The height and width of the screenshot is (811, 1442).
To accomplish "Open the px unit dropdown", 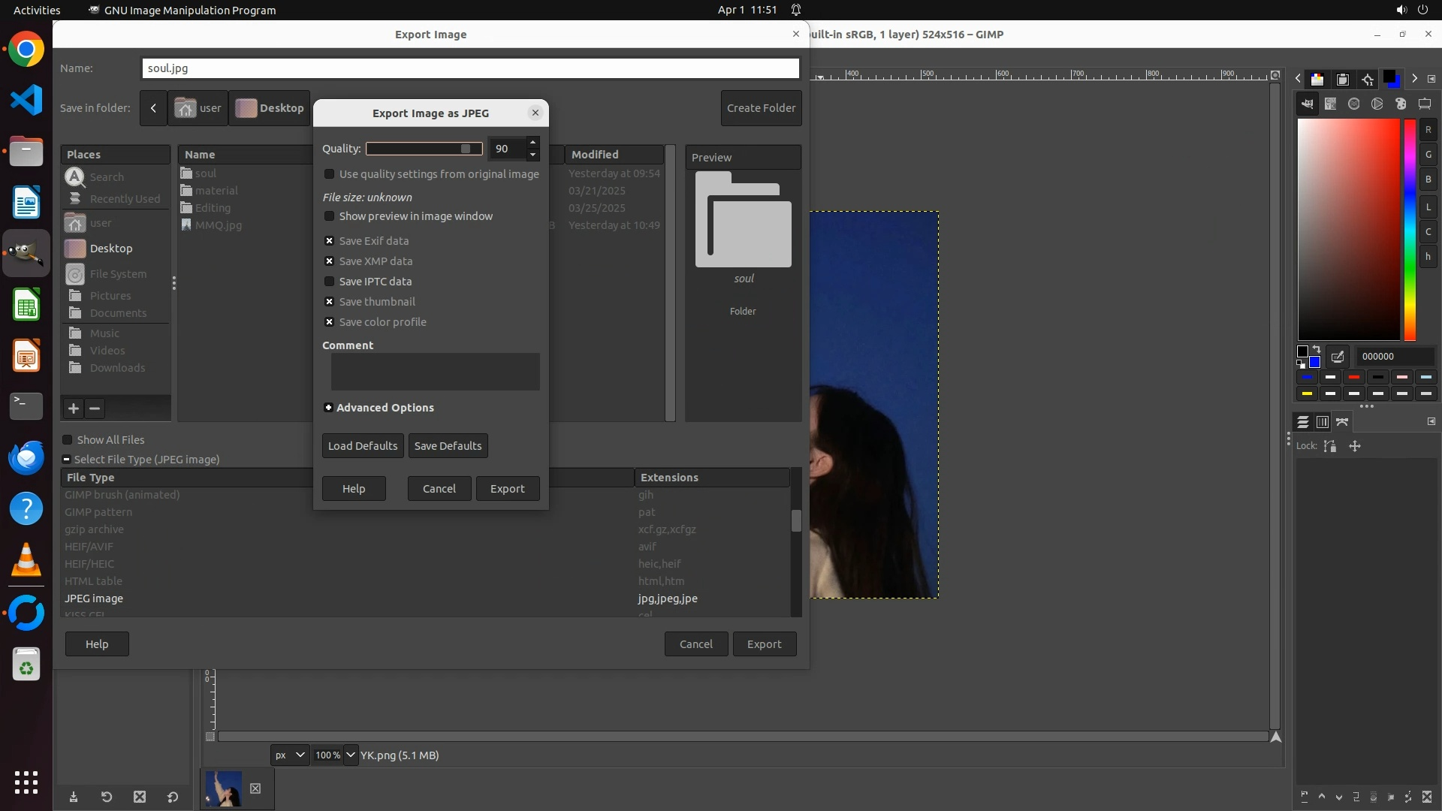I will [289, 755].
